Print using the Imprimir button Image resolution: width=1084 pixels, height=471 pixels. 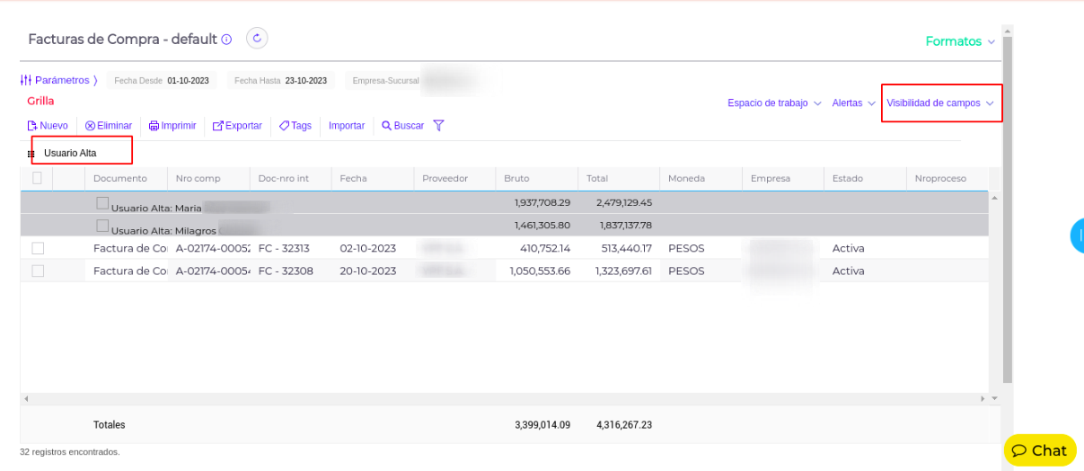coord(172,126)
